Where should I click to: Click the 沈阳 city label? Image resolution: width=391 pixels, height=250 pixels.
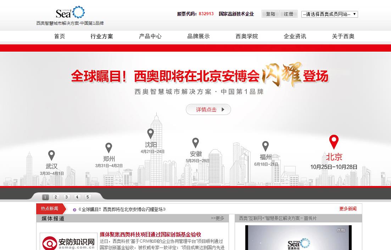coord(151,145)
